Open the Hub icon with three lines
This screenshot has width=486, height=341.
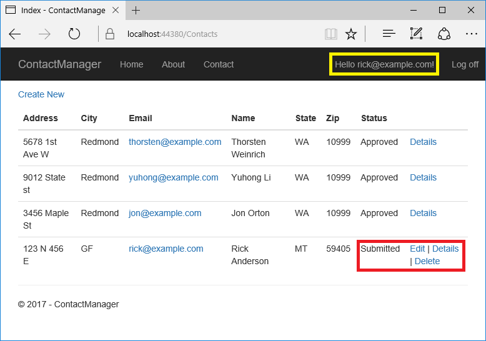pyautogui.click(x=389, y=34)
